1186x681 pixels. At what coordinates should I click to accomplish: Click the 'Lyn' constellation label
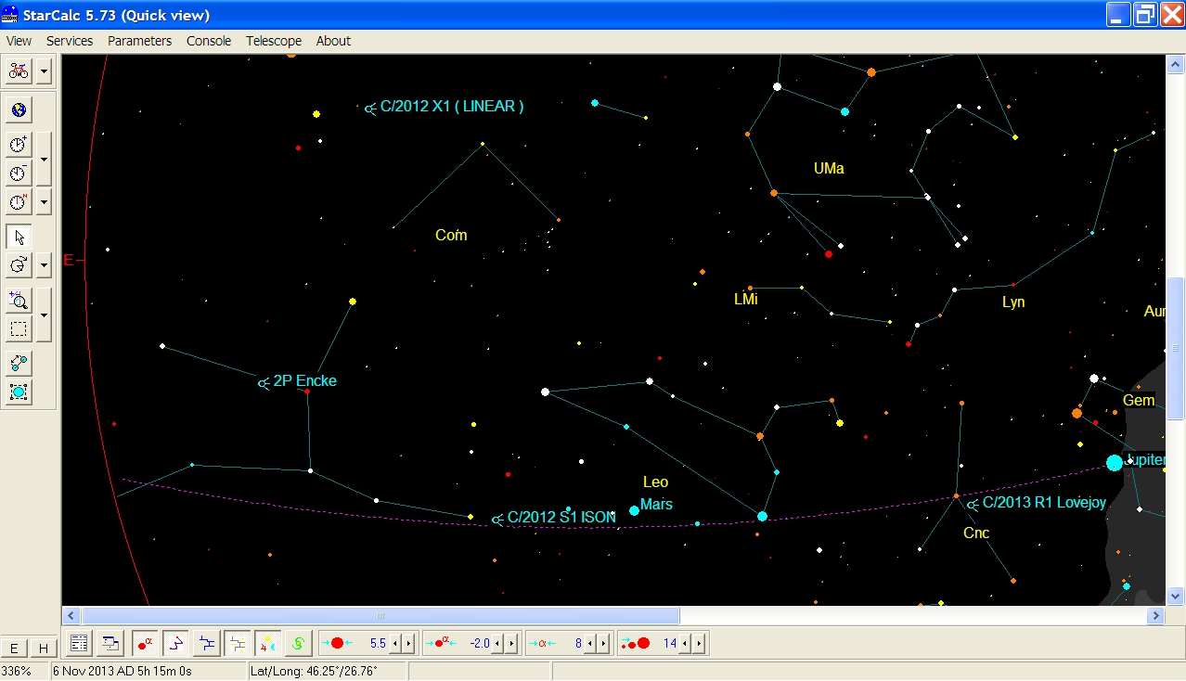(1013, 302)
